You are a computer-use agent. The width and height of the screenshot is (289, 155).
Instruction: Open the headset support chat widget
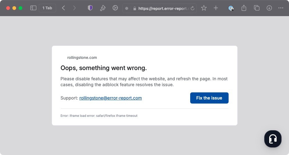(273, 139)
